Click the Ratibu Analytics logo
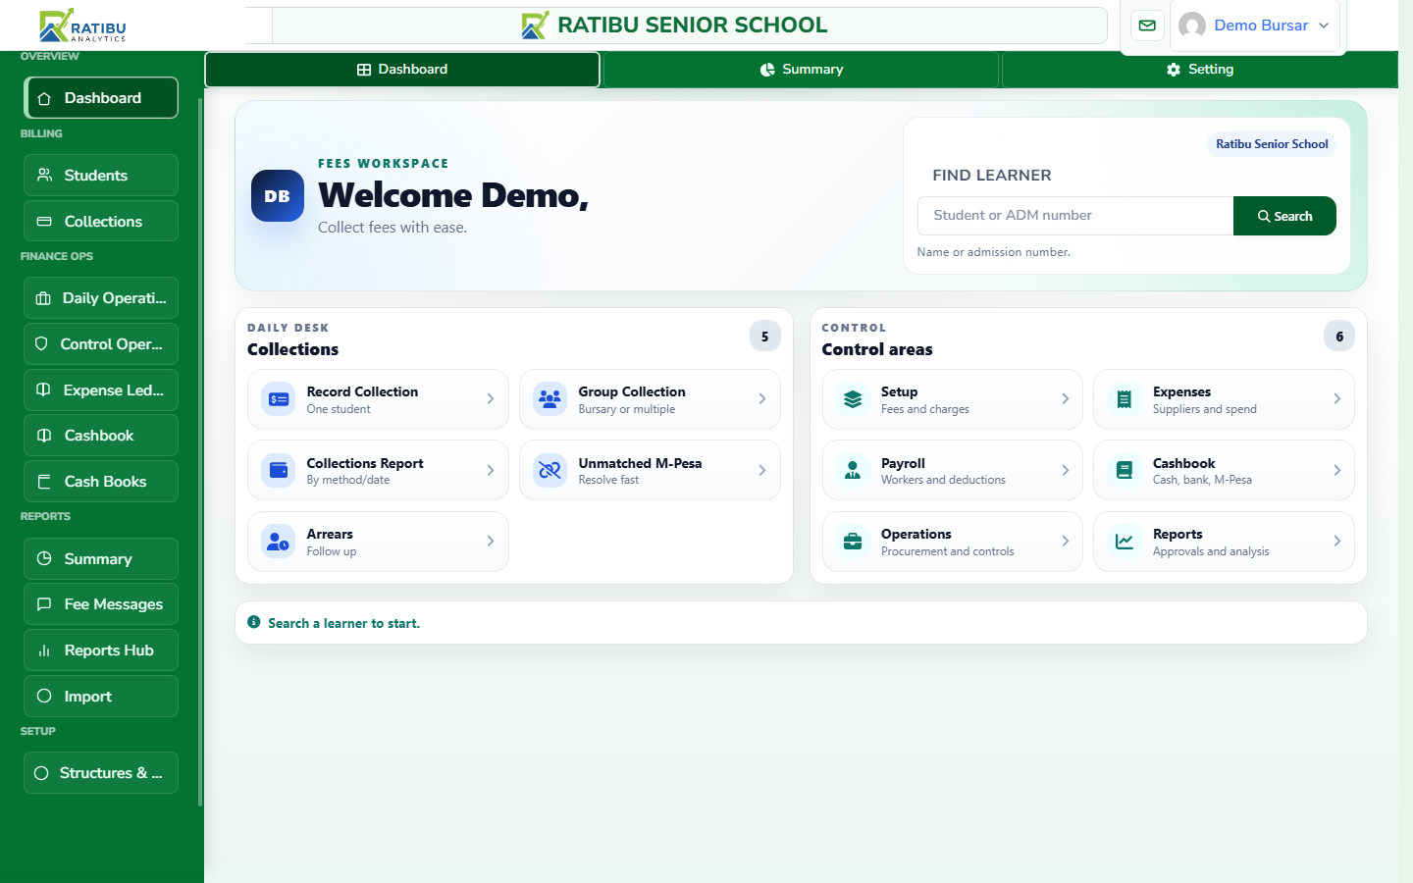 (83, 26)
